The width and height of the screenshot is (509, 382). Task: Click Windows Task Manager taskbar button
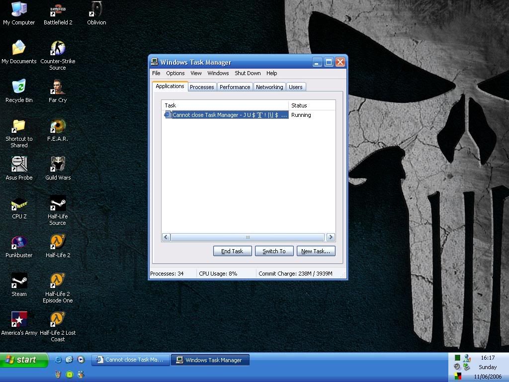pyautogui.click(x=210, y=360)
